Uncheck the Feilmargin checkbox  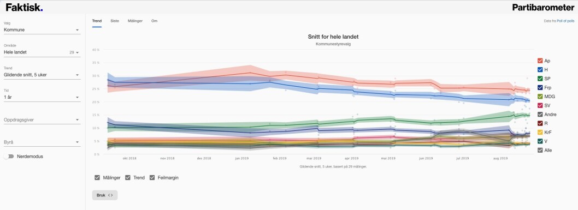click(x=152, y=178)
